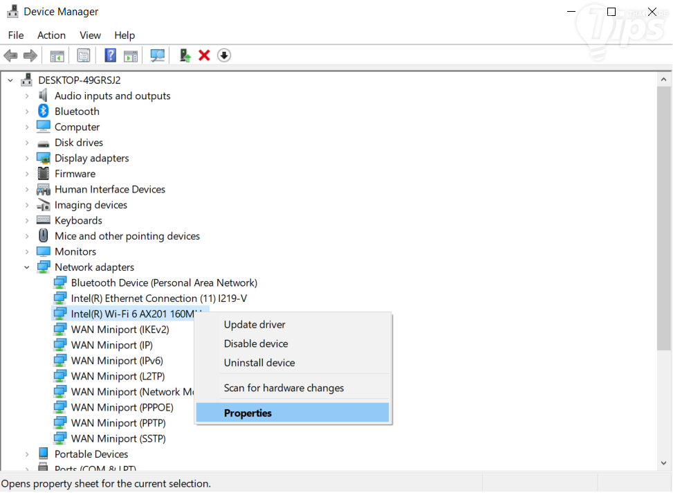Click the down-arrow Disable device toolbar icon
This screenshot has width=673, height=493.
(224, 55)
